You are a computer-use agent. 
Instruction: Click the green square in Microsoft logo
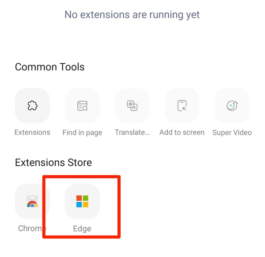(86, 198)
